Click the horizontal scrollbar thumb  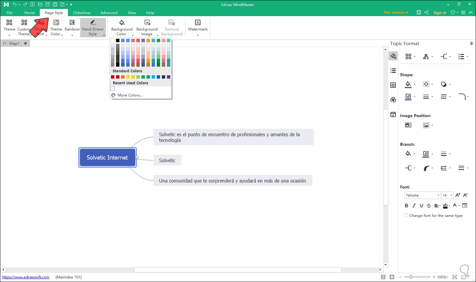tap(238, 270)
